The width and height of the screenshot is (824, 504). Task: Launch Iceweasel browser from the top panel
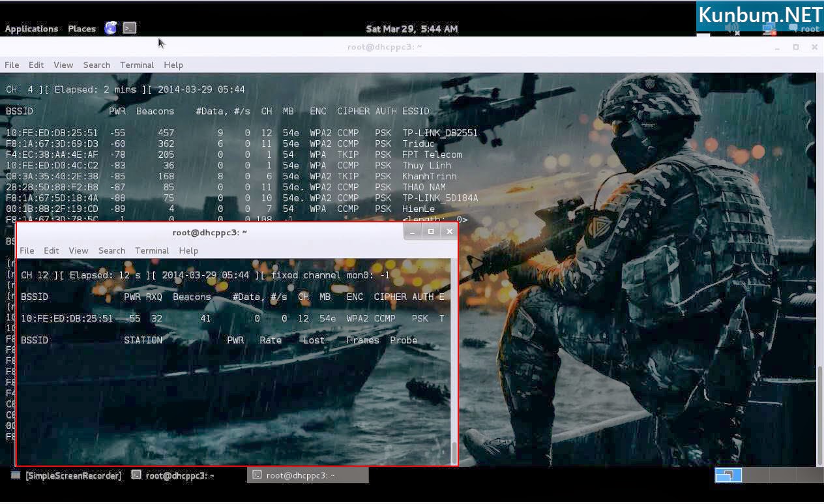(111, 28)
